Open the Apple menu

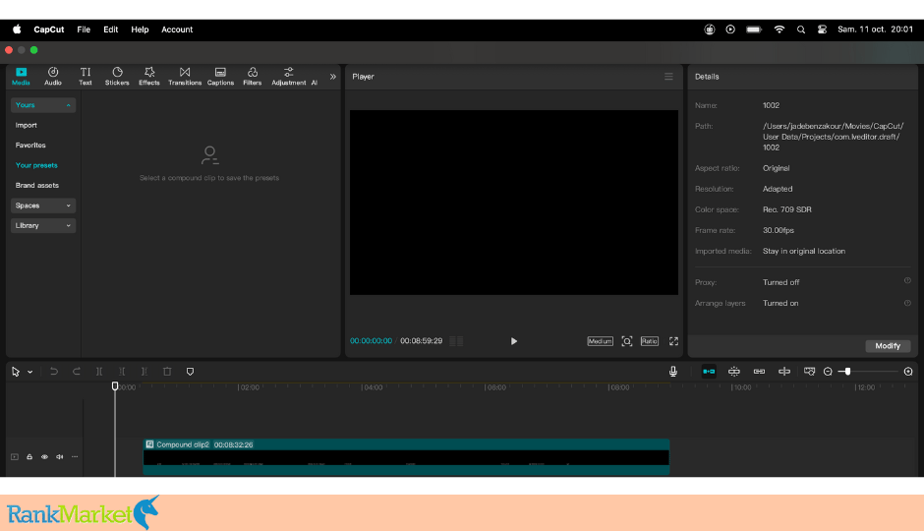tap(17, 29)
